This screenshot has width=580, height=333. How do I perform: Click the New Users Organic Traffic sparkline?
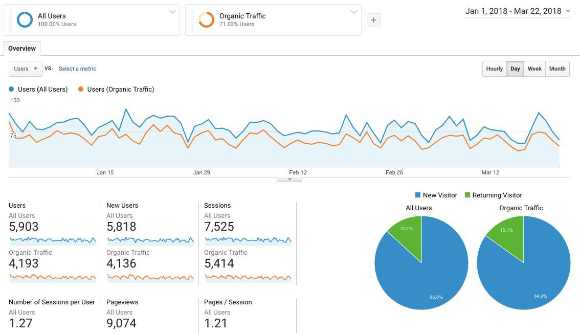point(150,277)
